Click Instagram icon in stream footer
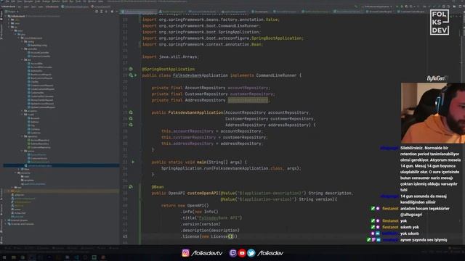 point(186,253)
